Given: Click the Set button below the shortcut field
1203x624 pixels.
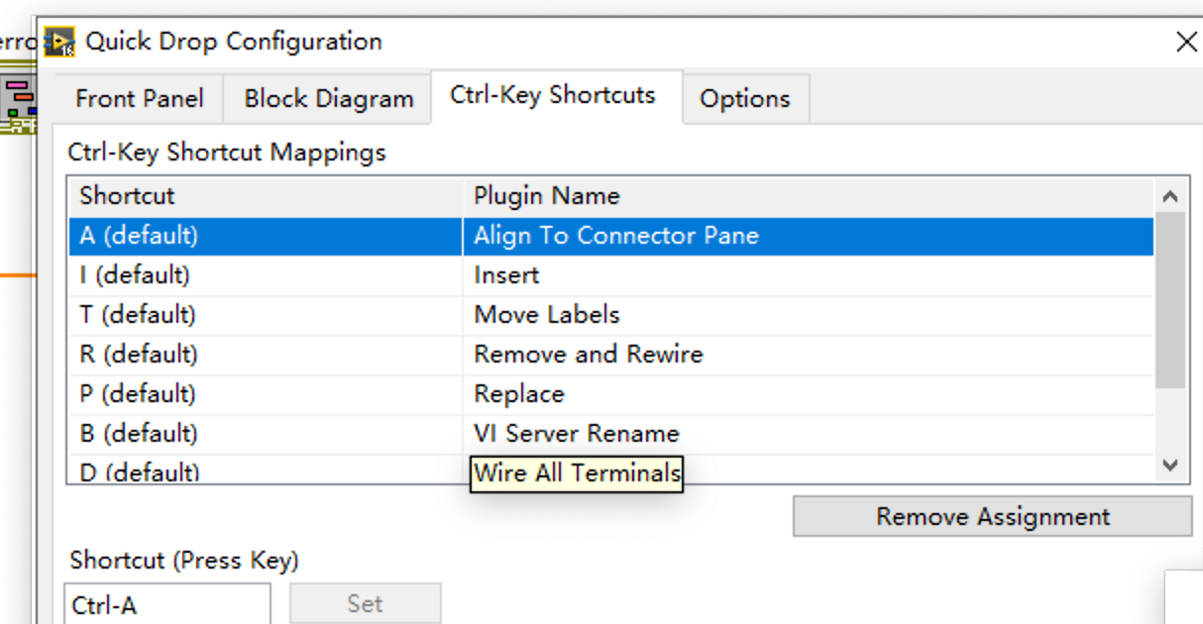Looking at the screenshot, I should tap(365, 603).
